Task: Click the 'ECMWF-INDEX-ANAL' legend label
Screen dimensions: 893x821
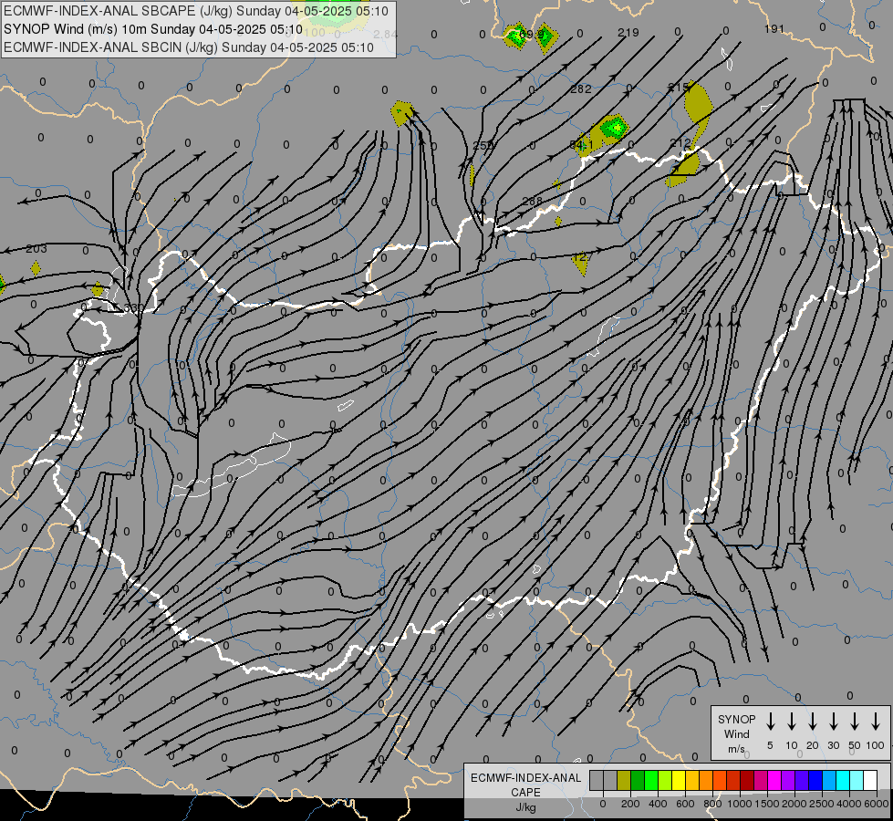Action: (525, 778)
